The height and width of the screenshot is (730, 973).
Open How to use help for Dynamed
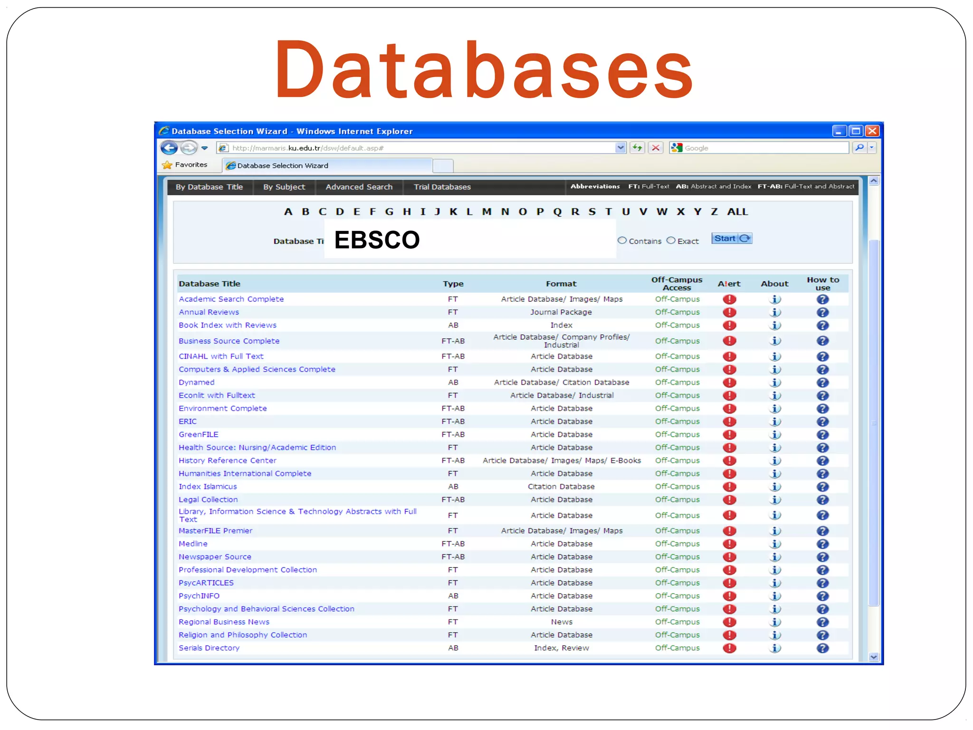coord(822,383)
